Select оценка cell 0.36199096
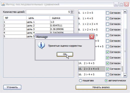 click(x=62, y=29)
